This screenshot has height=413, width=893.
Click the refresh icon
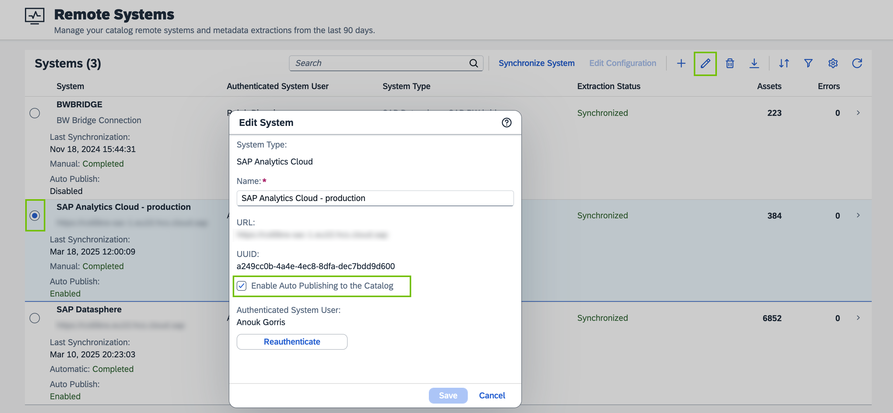[857, 63]
